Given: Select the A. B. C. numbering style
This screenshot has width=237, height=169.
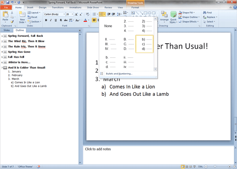Looking at the screenshot, I should 126,44.
